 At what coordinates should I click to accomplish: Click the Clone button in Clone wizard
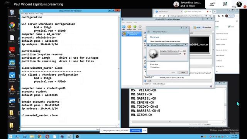coord(173,73)
